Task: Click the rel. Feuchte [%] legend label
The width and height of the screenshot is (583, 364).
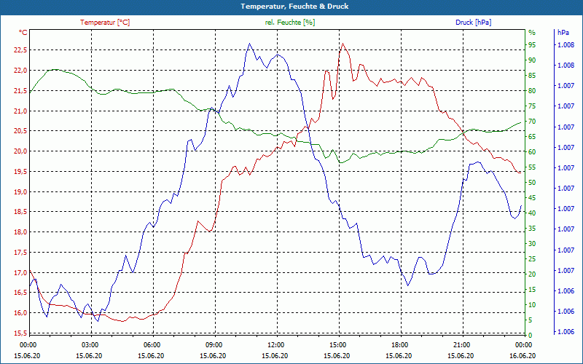Action: pos(289,23)
